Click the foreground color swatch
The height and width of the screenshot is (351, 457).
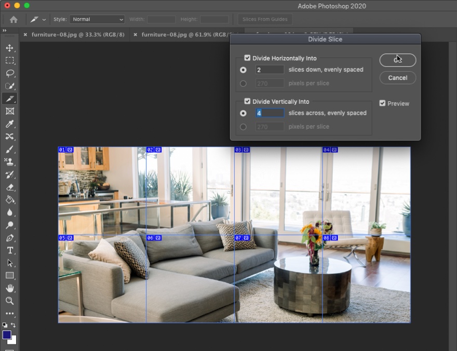point(7,335)
